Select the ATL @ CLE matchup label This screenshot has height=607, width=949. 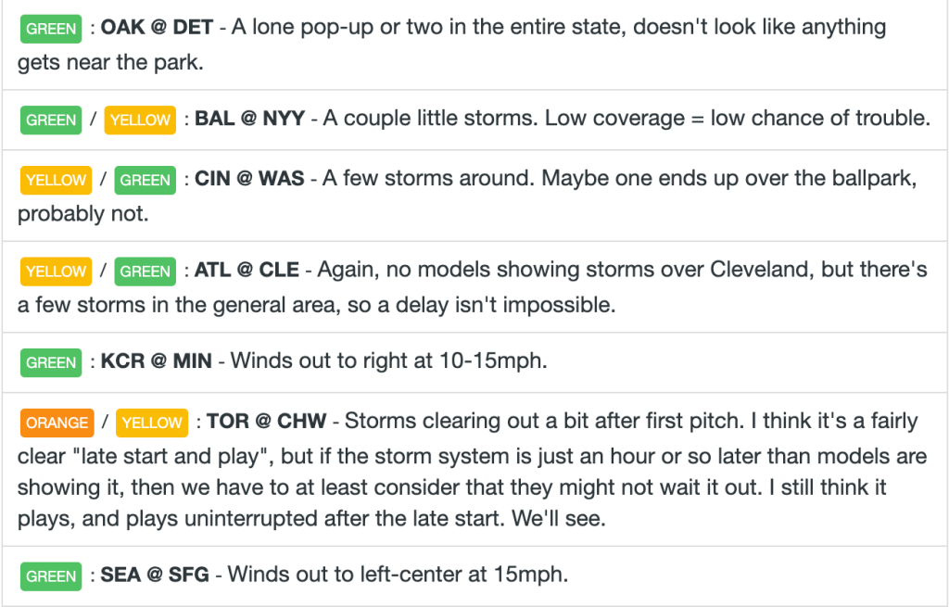[247, 271]
